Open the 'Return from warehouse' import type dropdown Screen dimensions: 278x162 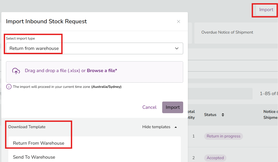94,48
